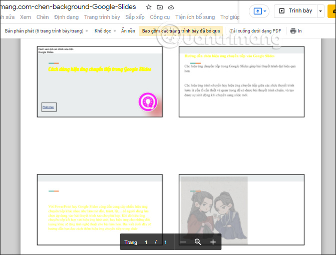
Task: Click the present to meeting upload icon
Action: coord(257,11)
